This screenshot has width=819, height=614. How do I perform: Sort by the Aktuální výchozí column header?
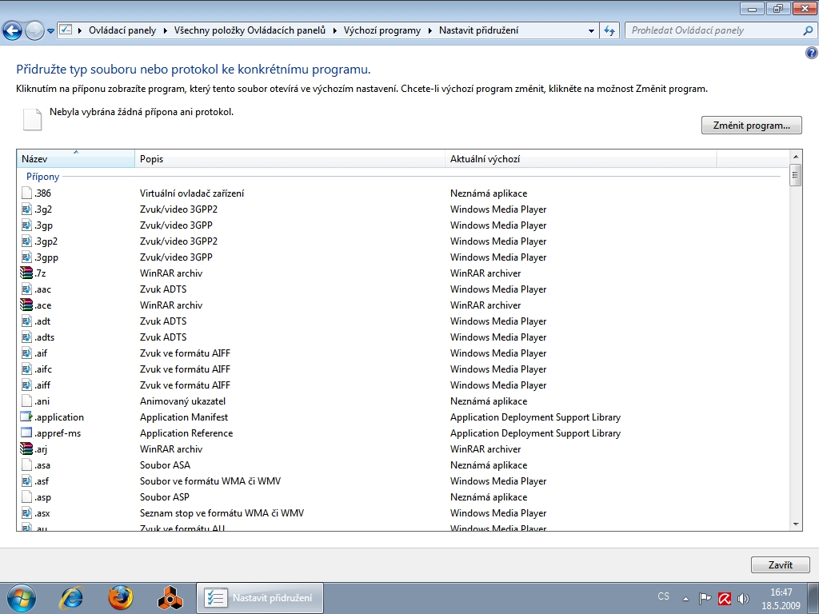point(581,159)
